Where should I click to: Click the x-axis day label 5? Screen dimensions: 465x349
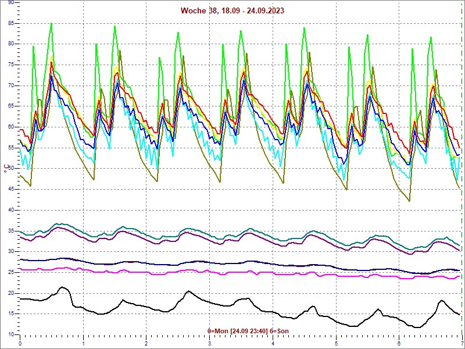point(336,344)
